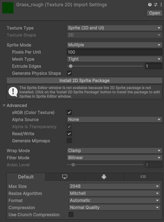Toggle Read/Write checkbox
The height and width of the screenshot is (222, 164).
69,134
